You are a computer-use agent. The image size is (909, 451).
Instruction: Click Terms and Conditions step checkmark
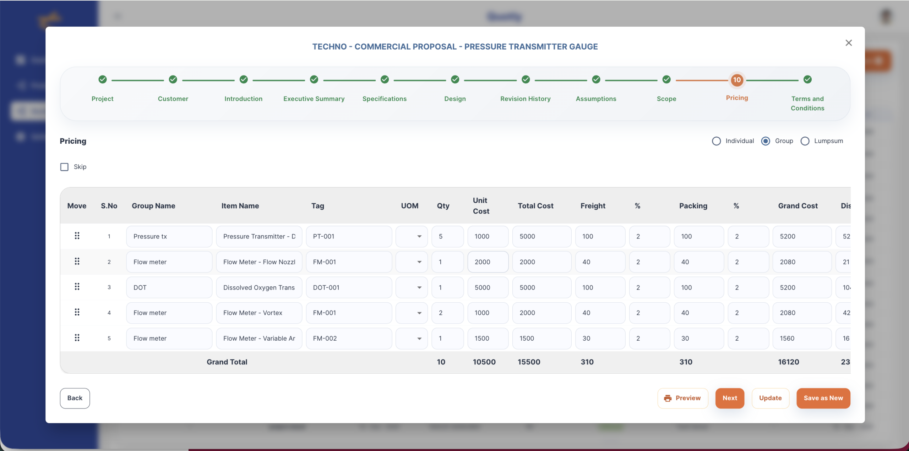click(807, 79)
